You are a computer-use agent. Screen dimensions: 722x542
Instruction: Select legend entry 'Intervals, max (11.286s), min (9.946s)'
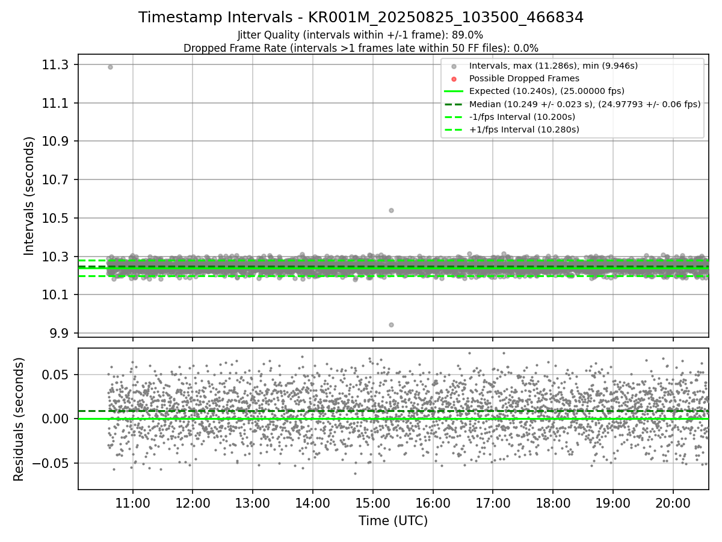pyautogui.click(x=554, y=66)
